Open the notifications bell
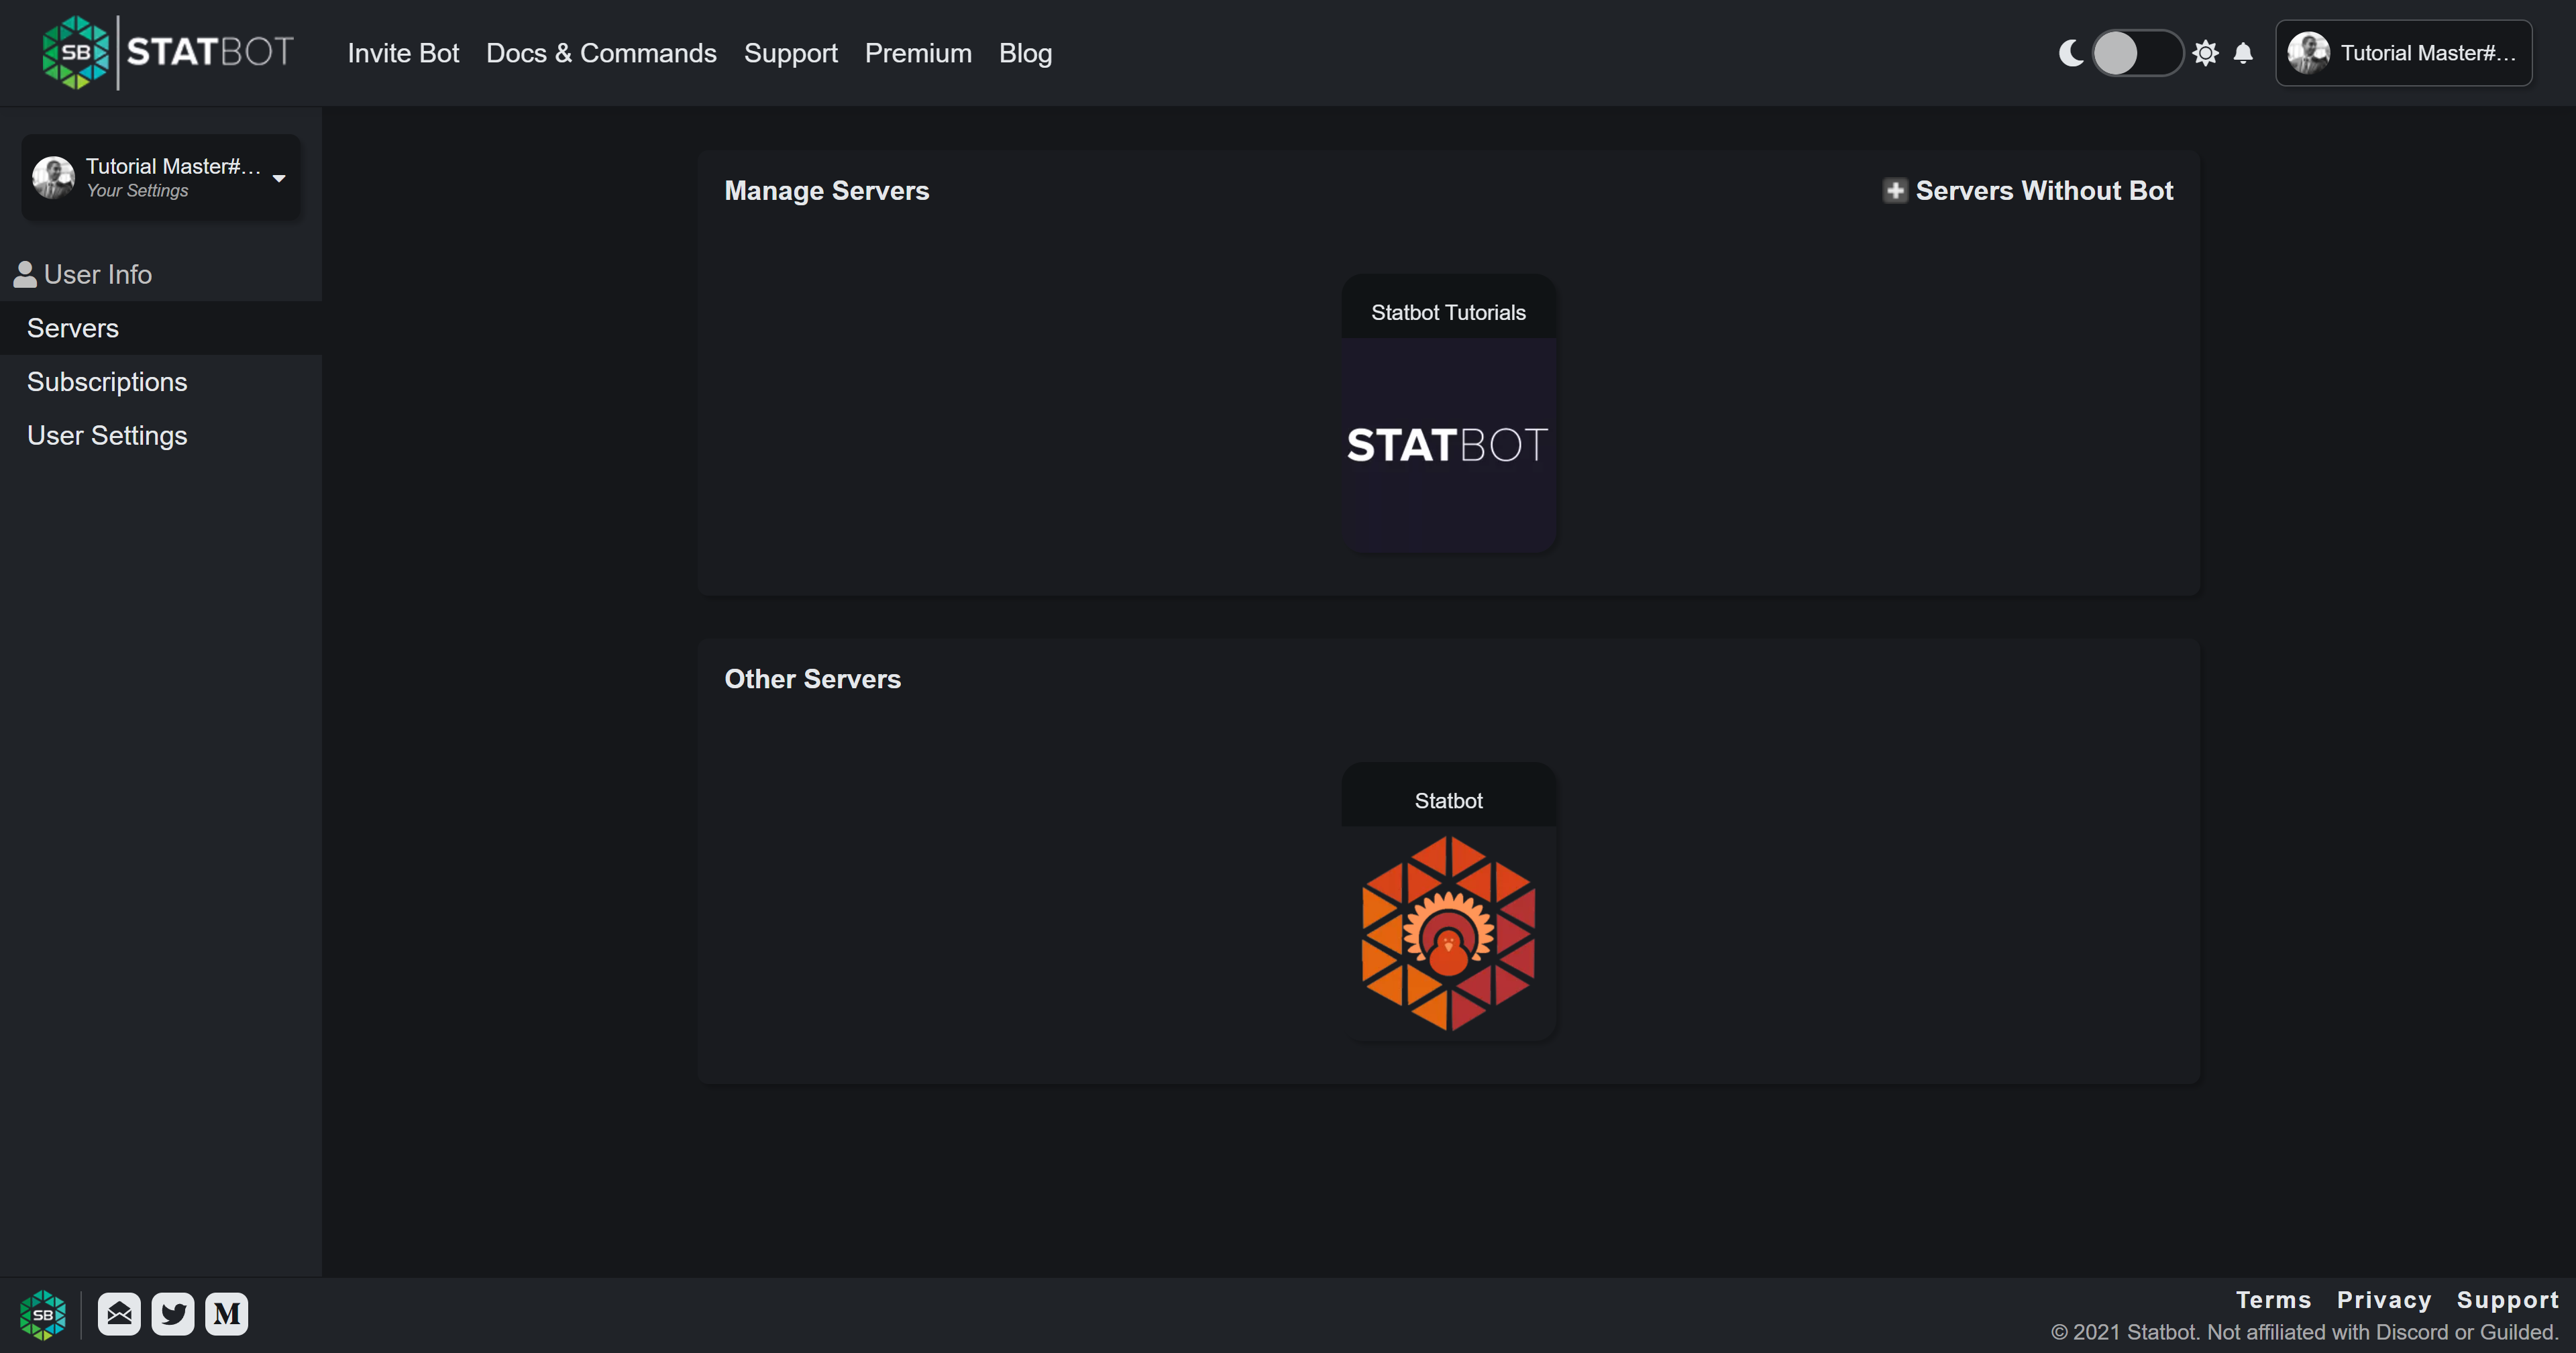Image resolution: width=2576 pixels, height=1353 pixels. pos(2243,53)
